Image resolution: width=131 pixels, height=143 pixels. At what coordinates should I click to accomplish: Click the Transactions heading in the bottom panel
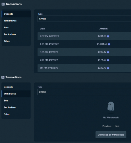tap(13, 77)
